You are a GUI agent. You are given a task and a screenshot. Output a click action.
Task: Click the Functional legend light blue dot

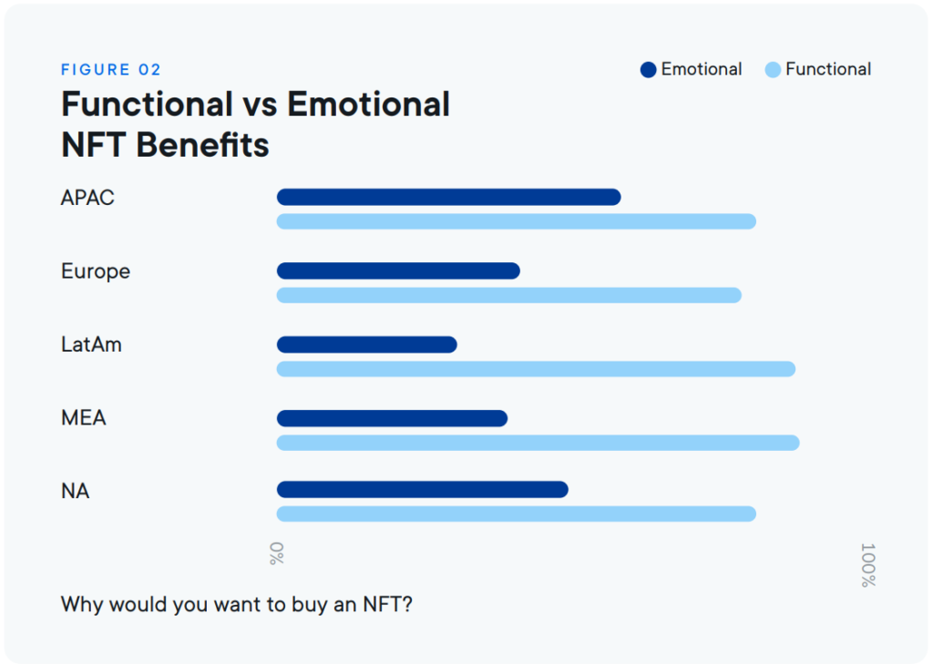773,69
